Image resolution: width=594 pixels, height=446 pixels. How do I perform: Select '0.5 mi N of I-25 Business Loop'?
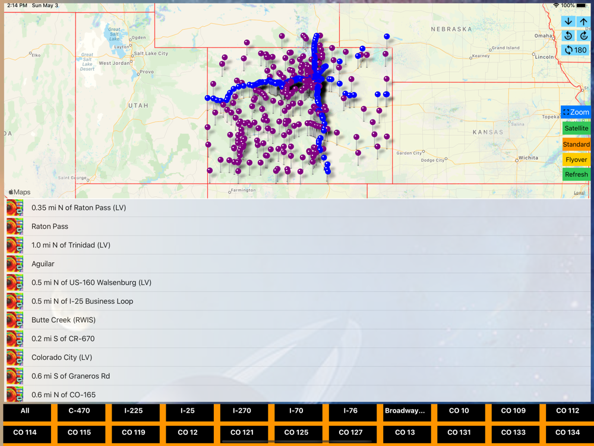pyautogui.click(x=297, y=301)
